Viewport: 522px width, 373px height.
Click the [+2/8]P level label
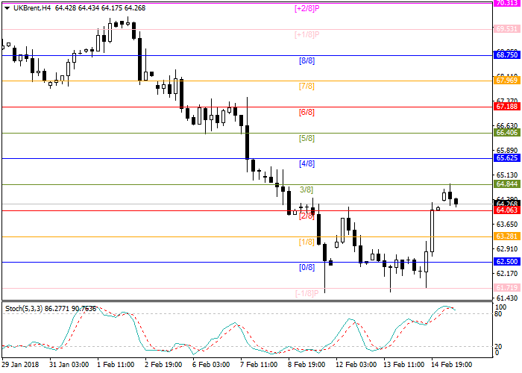coord(306,9)
